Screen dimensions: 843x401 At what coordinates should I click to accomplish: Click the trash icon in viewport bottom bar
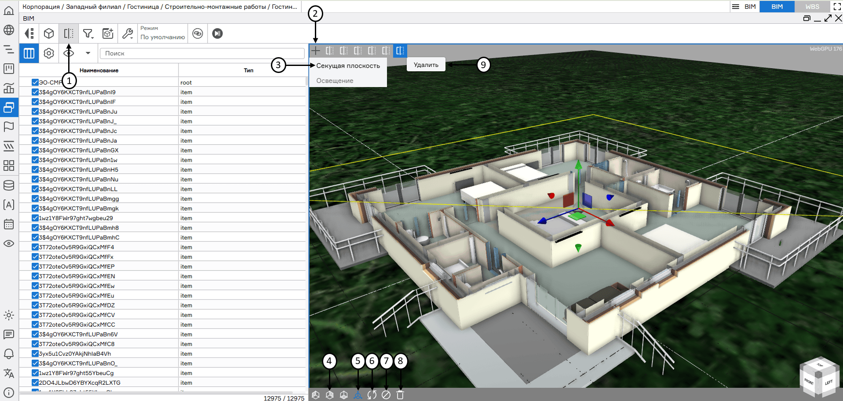click(x=400, y=395)
